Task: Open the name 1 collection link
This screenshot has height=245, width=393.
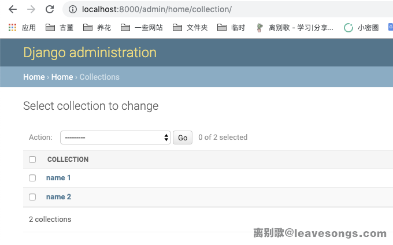Action: pos(58,178)
